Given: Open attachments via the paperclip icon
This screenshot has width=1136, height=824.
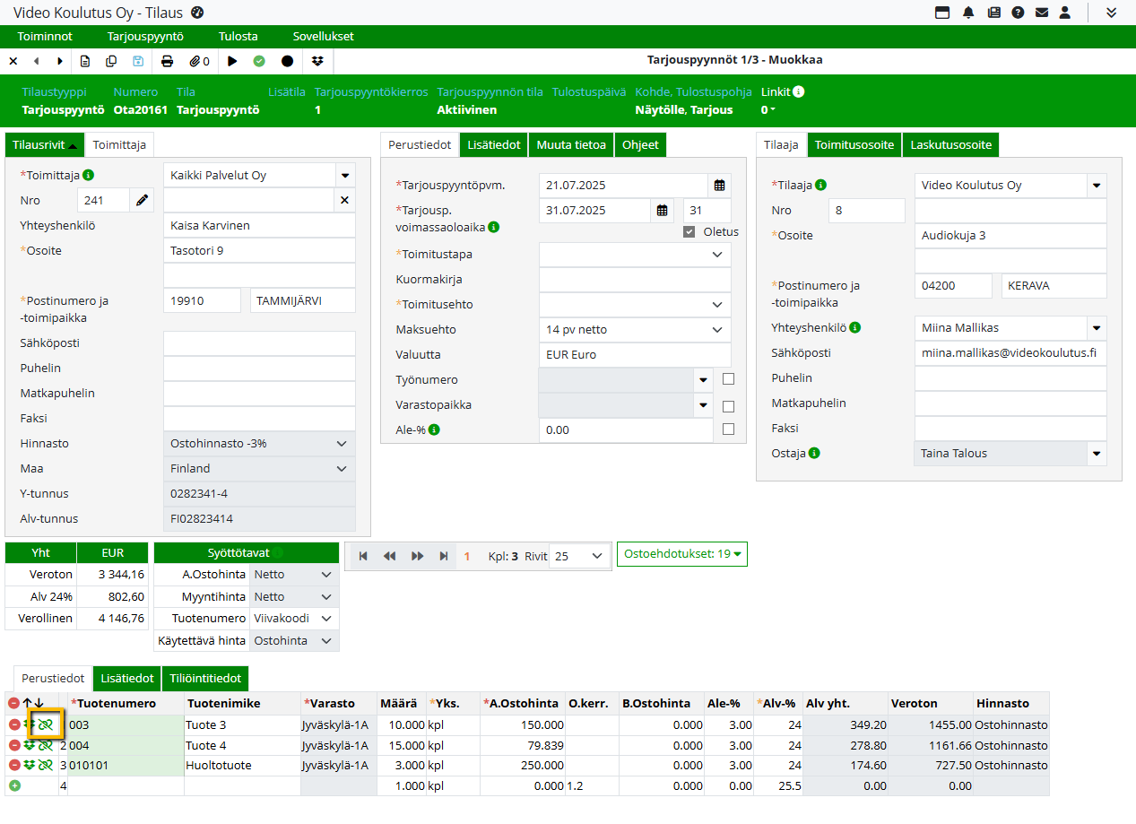Looking at the screenshot, I should point(195,61).
